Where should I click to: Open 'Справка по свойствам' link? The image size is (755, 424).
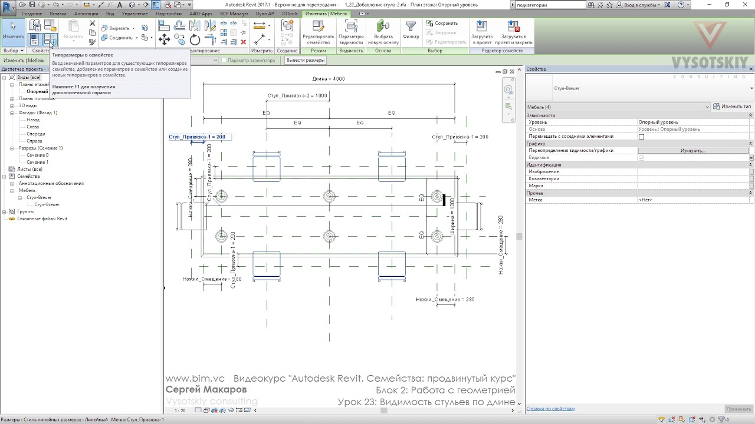(550, 409)
